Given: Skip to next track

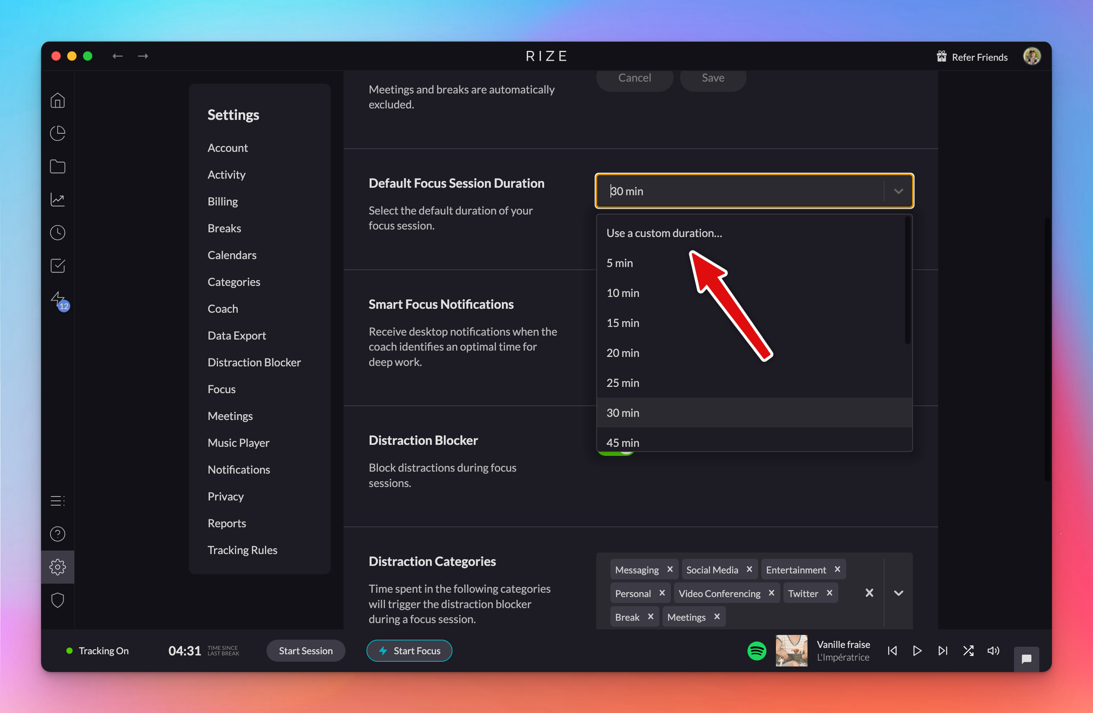Looking at the screenshot, I should click(943, 651).
